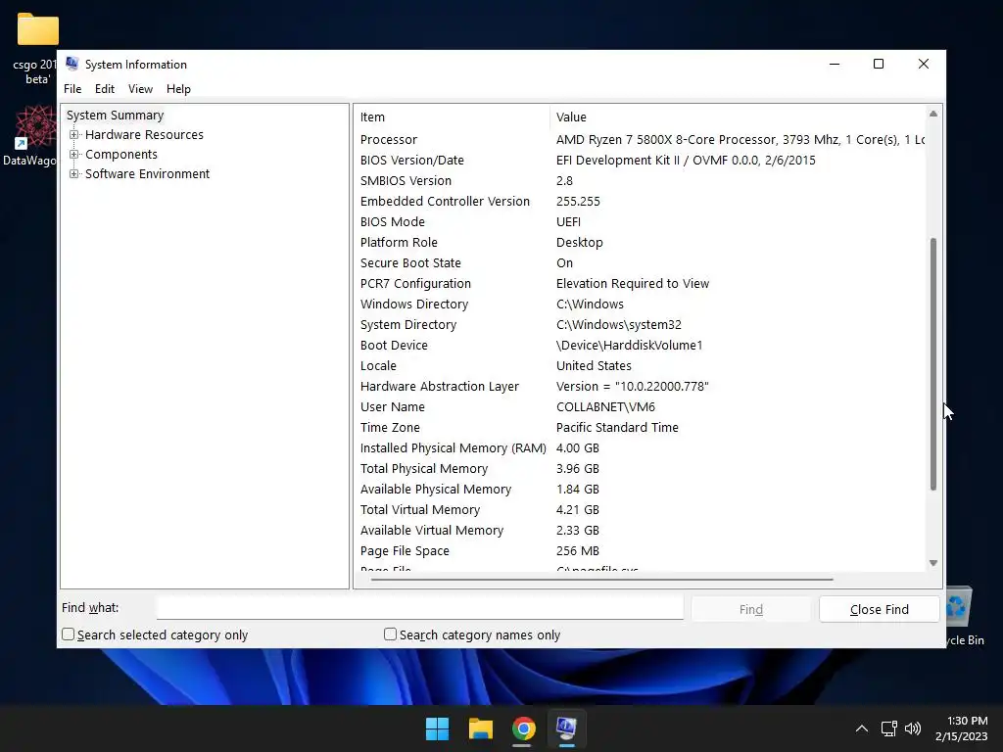Select Software Environment tree label
The image size is (1003, 752).
click(147, 174)
